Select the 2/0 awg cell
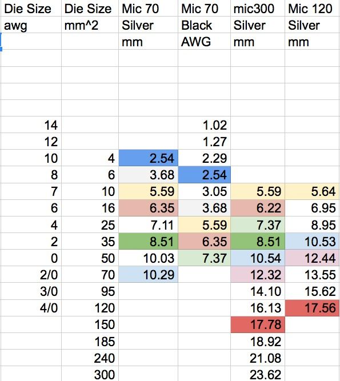 coord(31,275)
